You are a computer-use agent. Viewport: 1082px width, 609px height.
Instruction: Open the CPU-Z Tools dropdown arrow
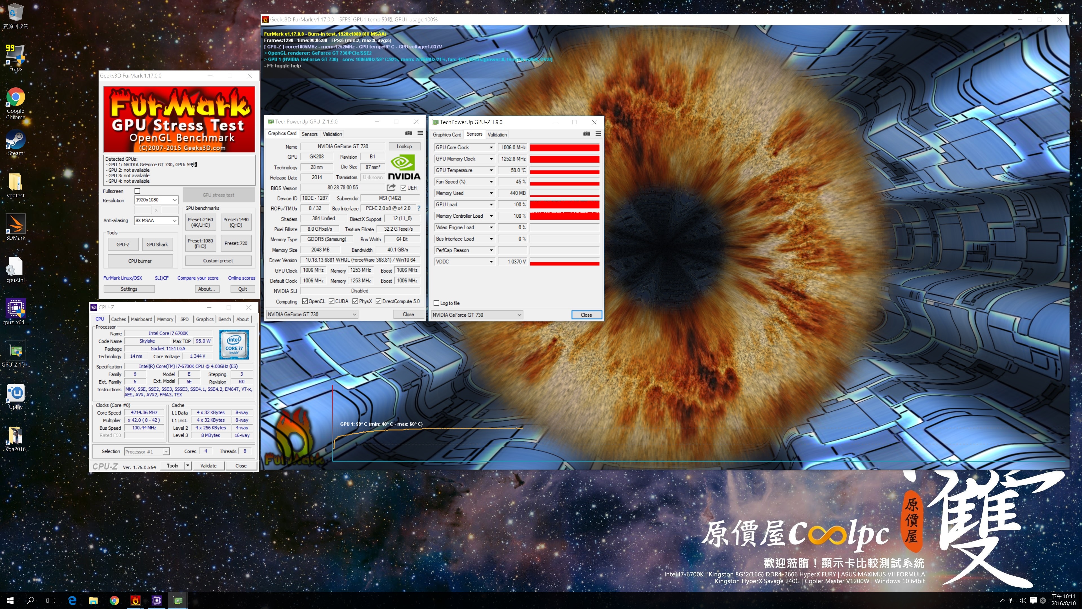coord(188,466)
